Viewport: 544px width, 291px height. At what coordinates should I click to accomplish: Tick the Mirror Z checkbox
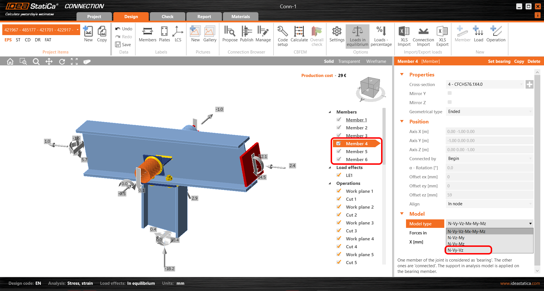tap(450, 102)
